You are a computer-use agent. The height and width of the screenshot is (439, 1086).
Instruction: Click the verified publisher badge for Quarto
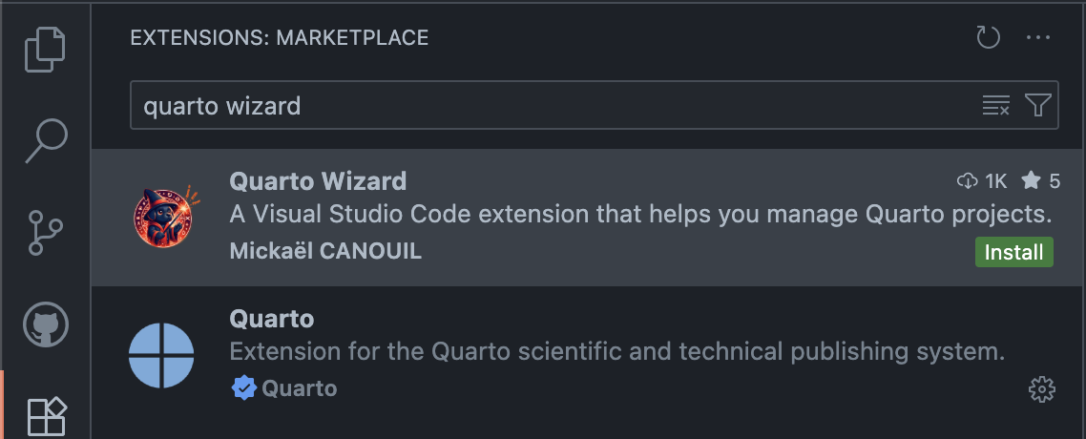point(243,388)
